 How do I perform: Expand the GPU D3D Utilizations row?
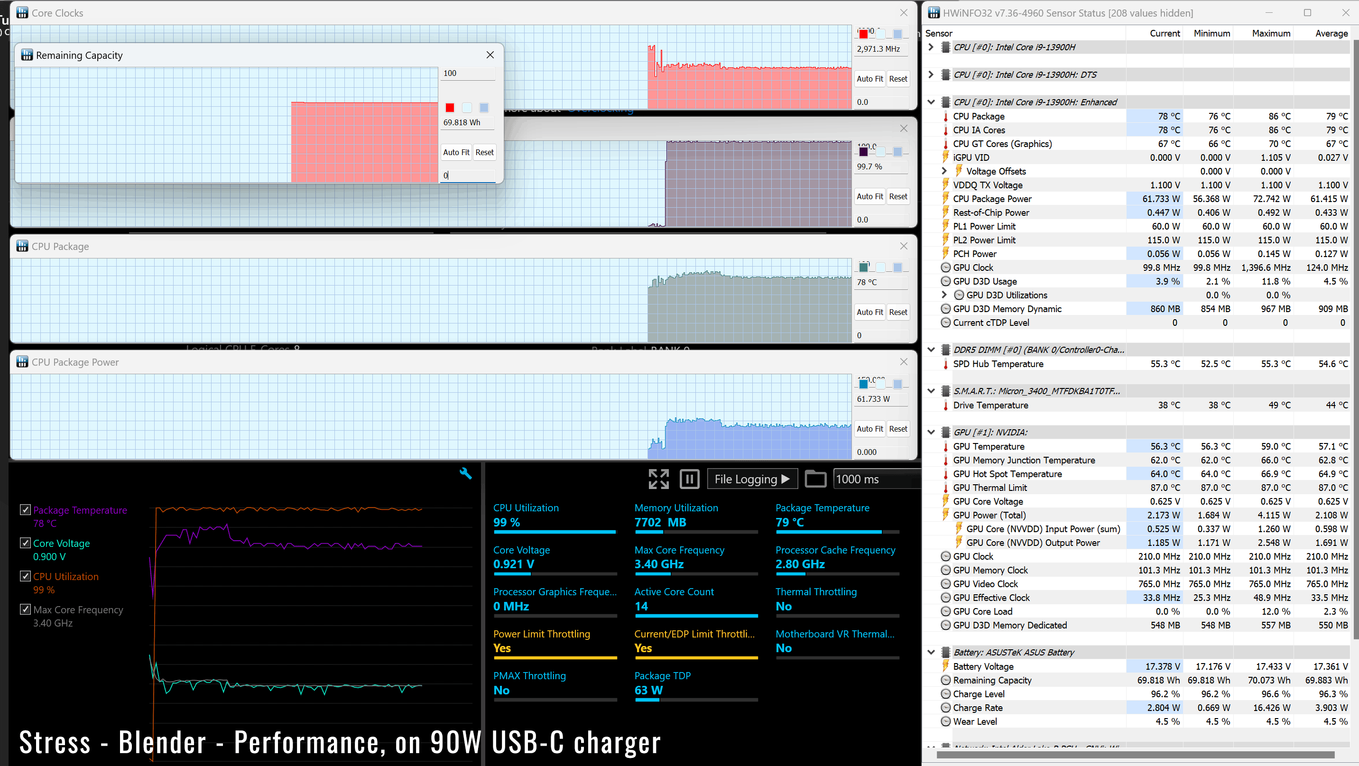click(x=944, y=295)
